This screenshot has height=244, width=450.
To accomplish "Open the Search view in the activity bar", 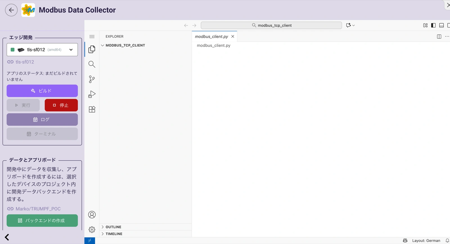I will (92, 64).
